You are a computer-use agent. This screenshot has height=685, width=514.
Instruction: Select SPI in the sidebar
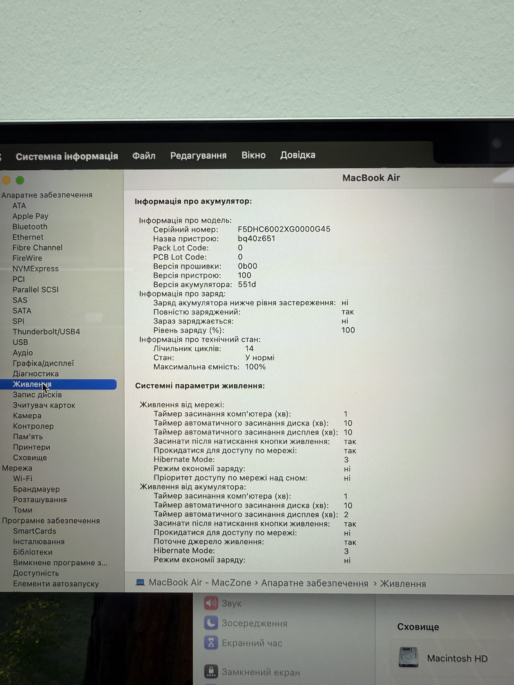(x=18, y=321)
